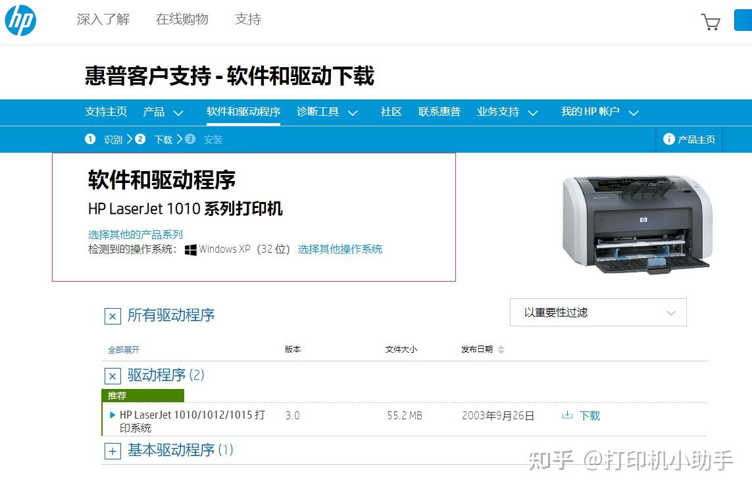Collapse the 所有驱动程序 section

(113, 317)
